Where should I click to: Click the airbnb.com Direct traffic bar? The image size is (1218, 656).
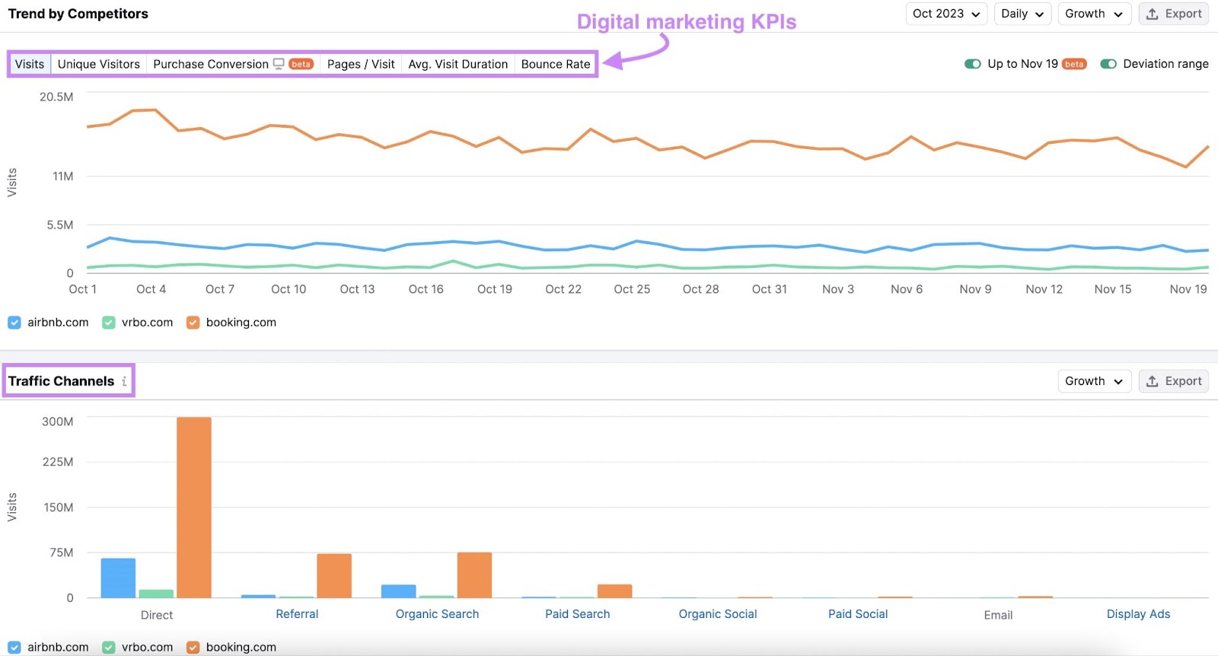pyautogui.click(x=118, y=578)
